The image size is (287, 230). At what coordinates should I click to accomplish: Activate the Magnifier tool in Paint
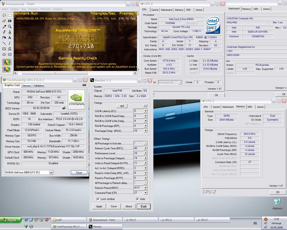[10, 27]
